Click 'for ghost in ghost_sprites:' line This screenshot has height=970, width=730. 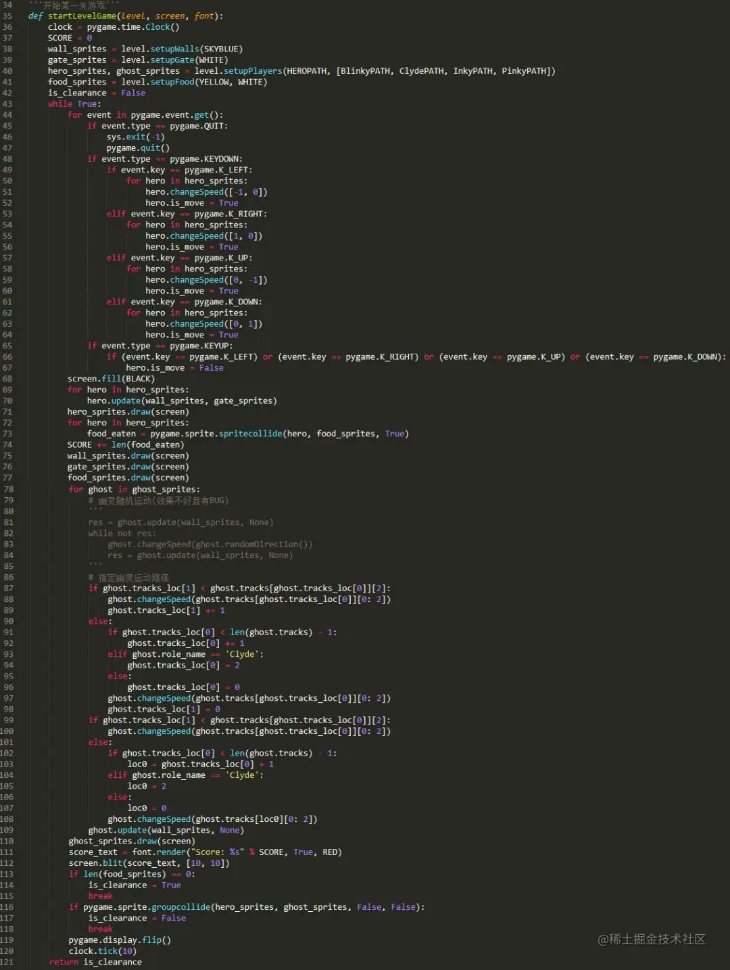[135, 489]
